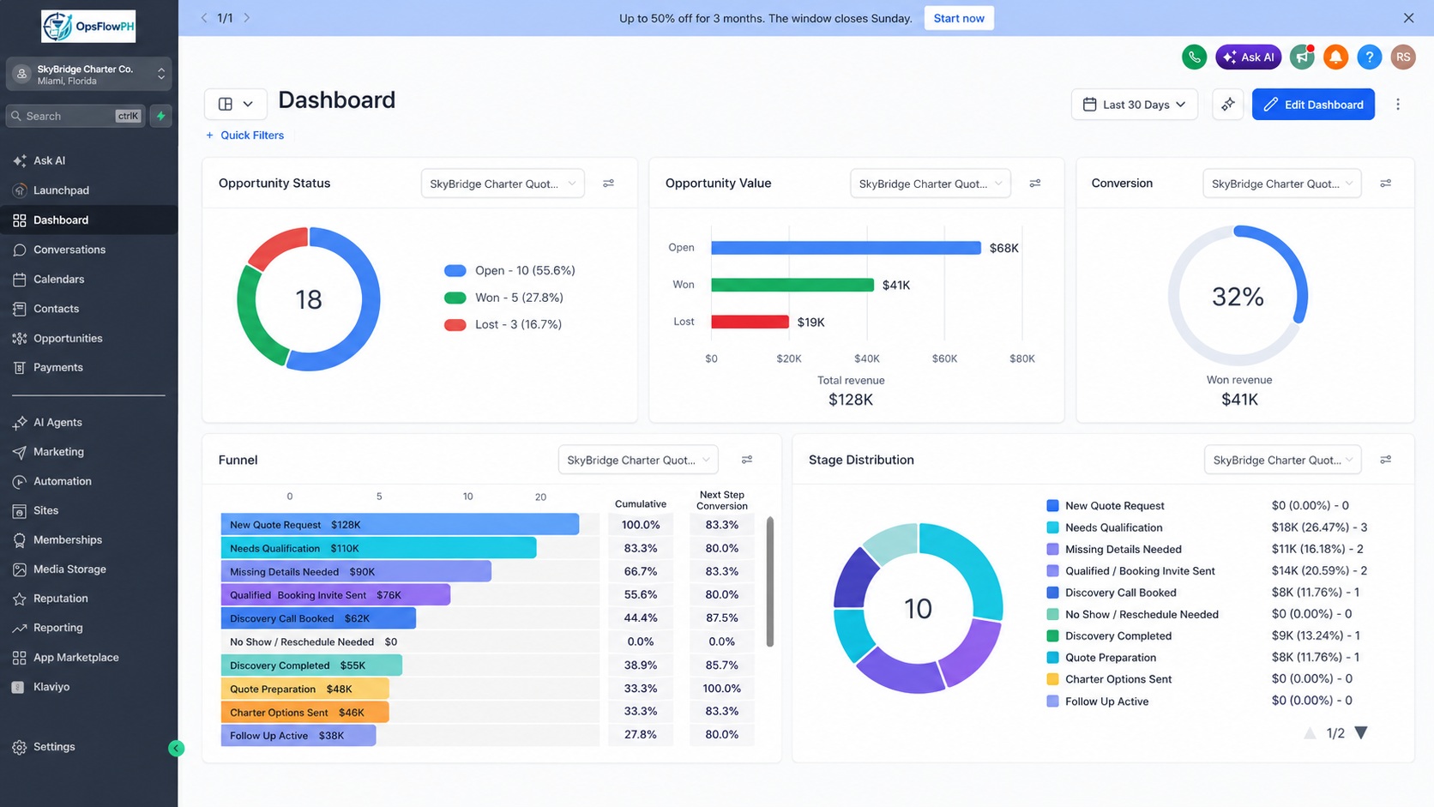Toggle the Won legend color swatch
The width and height of the screenshot is (1434, 807).
point(455,298)
